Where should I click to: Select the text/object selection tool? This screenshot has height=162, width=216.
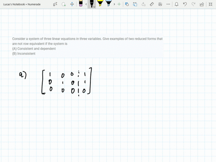click(55, 4)
